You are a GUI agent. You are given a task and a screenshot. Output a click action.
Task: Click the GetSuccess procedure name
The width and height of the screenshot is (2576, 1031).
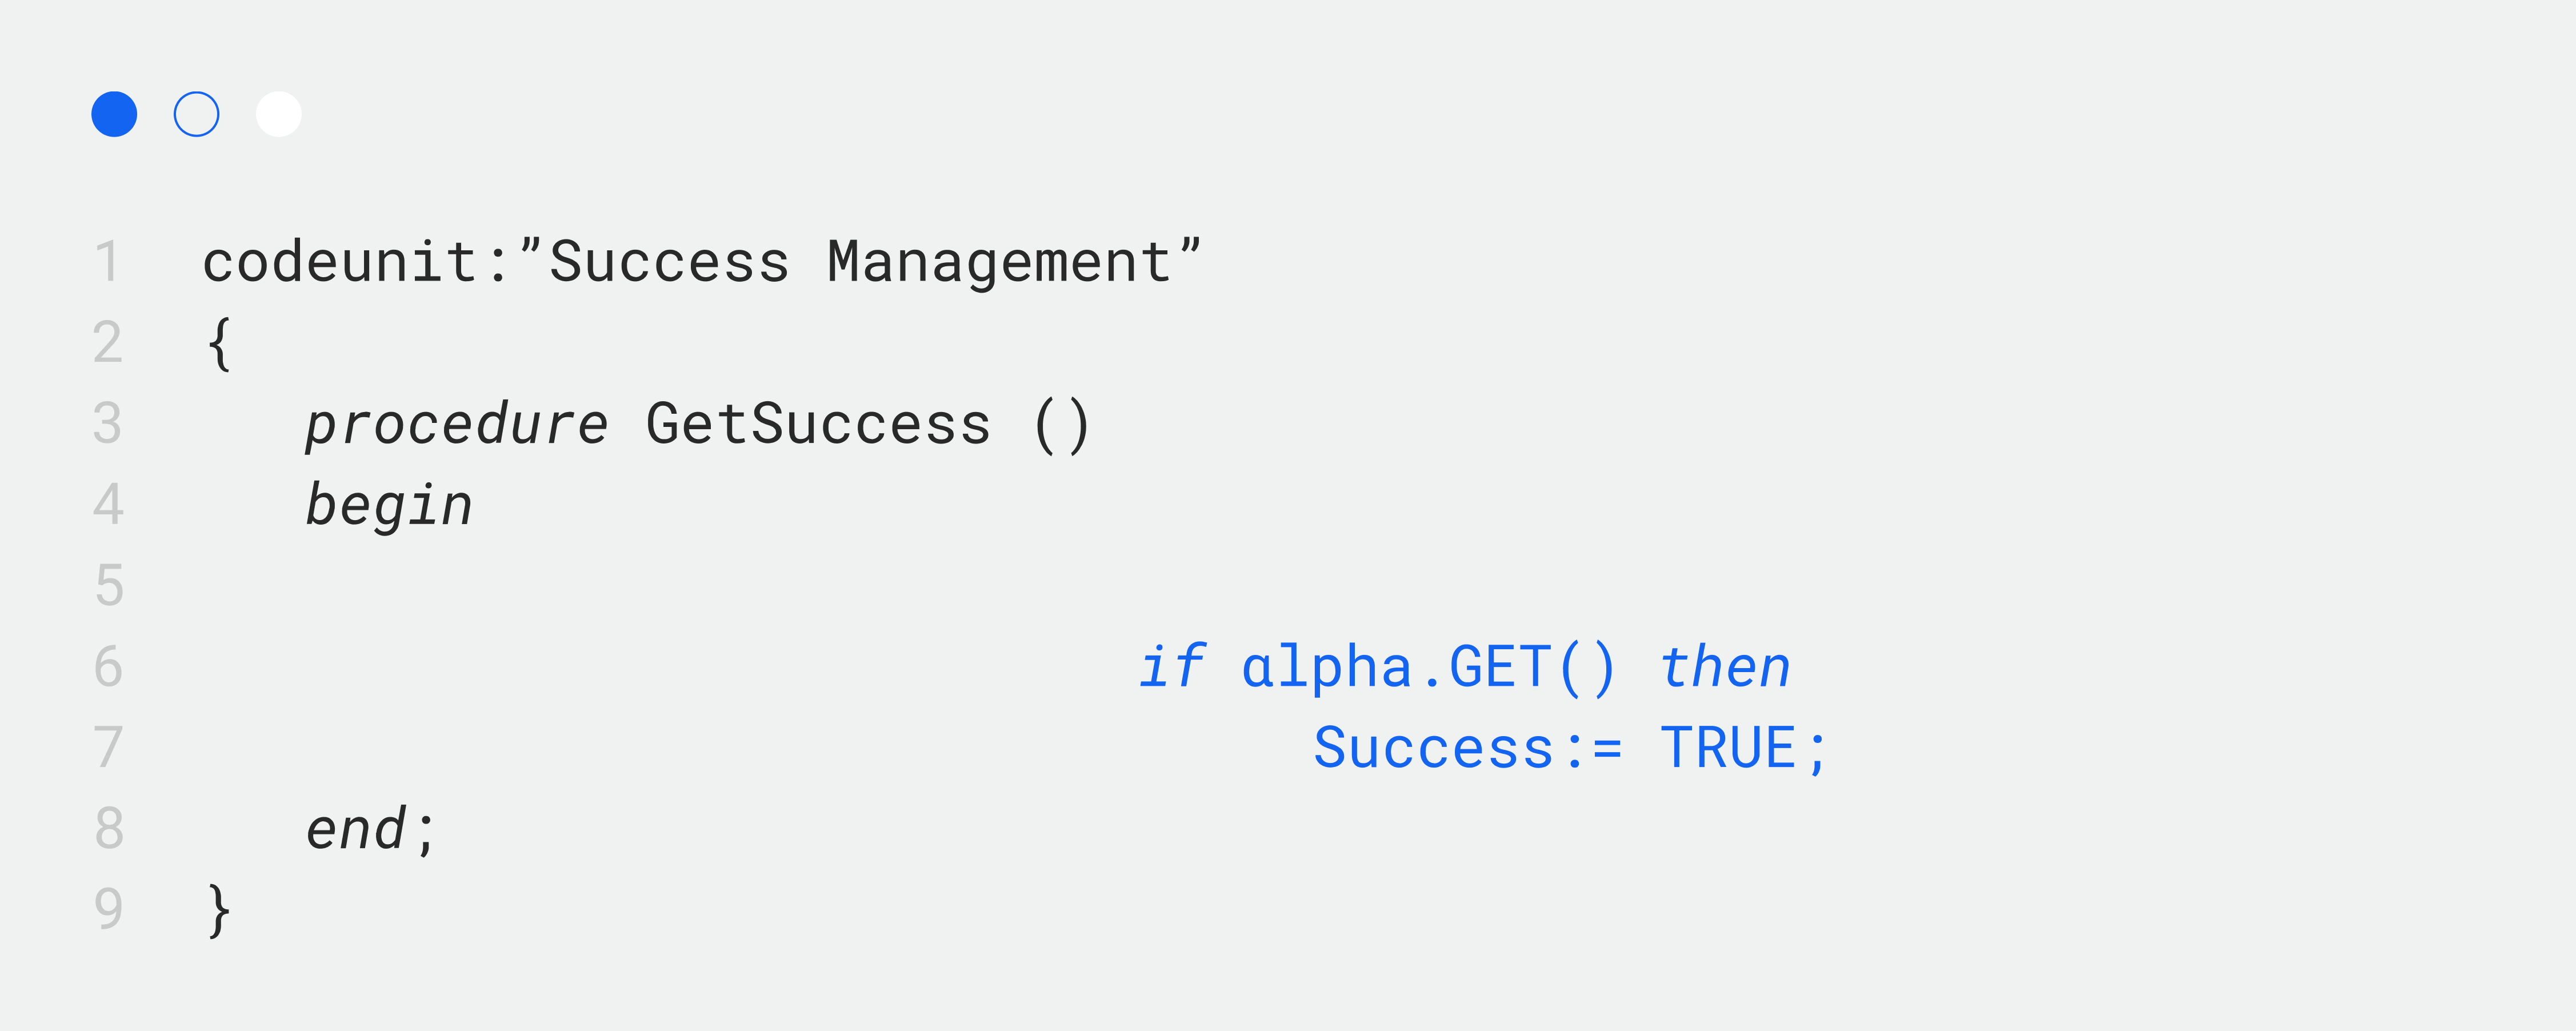[818, 423]
